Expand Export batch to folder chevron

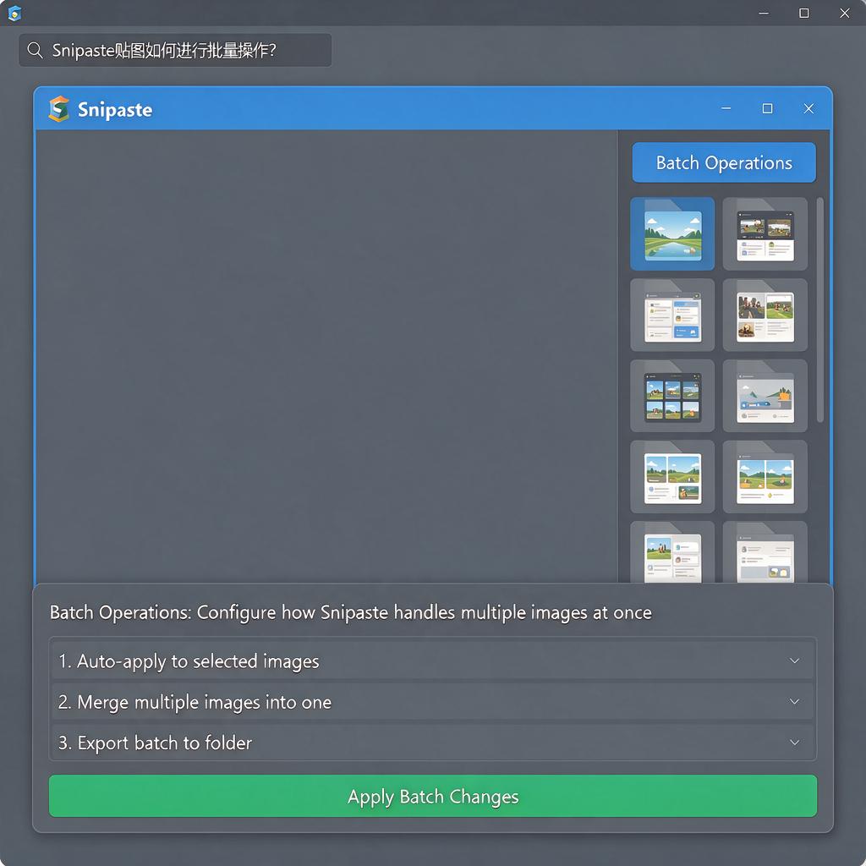coord(794,743)
